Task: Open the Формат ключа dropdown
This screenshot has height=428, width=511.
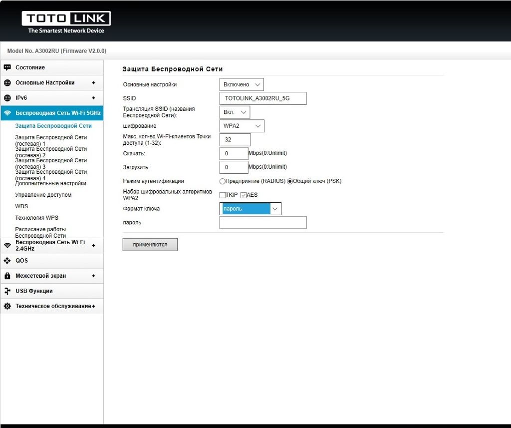Action: click(251, 209)
